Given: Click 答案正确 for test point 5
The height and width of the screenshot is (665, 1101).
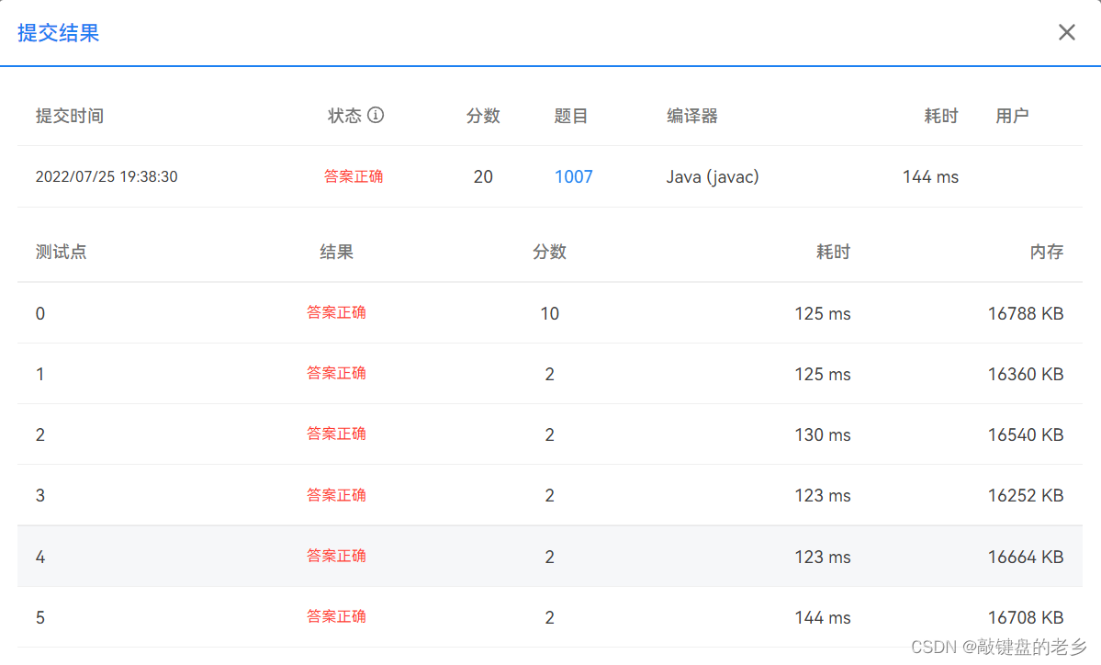Looking at the screenshot, I should 335,616.
